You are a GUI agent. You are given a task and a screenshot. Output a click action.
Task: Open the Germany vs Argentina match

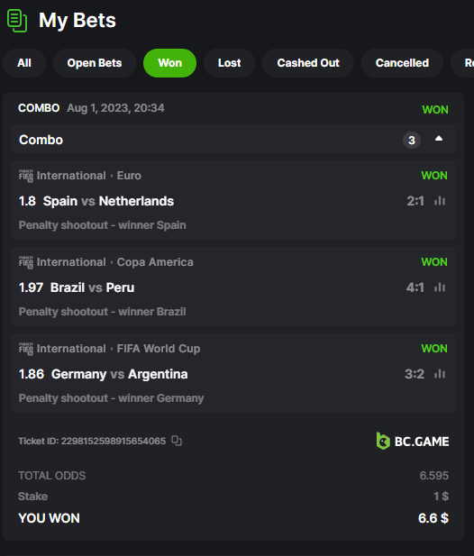[120, 374]
